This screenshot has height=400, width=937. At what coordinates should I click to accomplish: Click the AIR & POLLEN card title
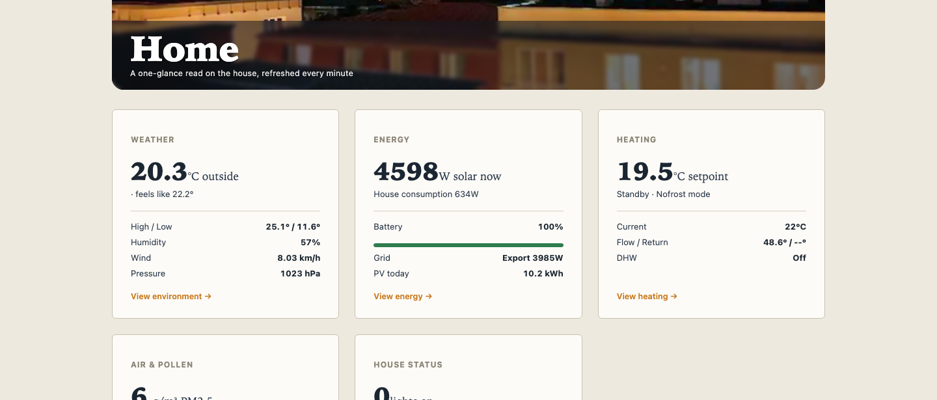(x=162, y=365)
